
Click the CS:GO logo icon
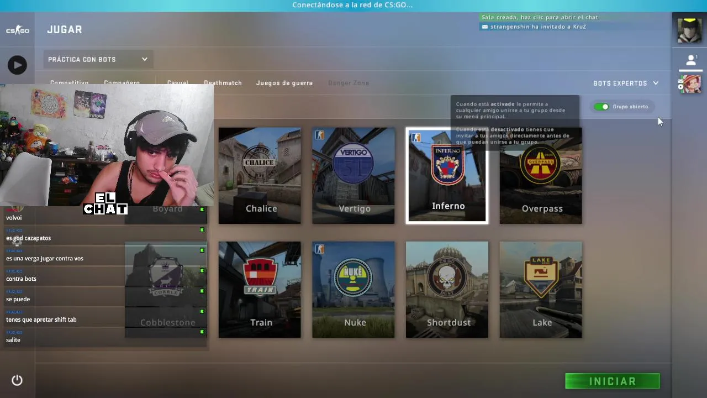coord(17,30)
